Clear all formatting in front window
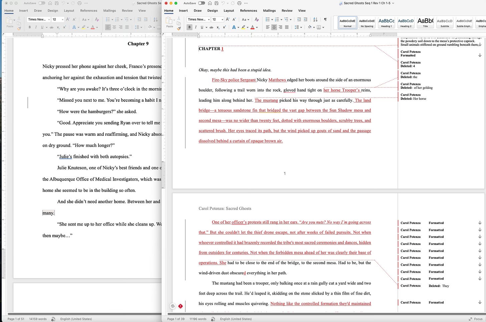The width and height of the screenshot is (486, 322). click(257, 19)
